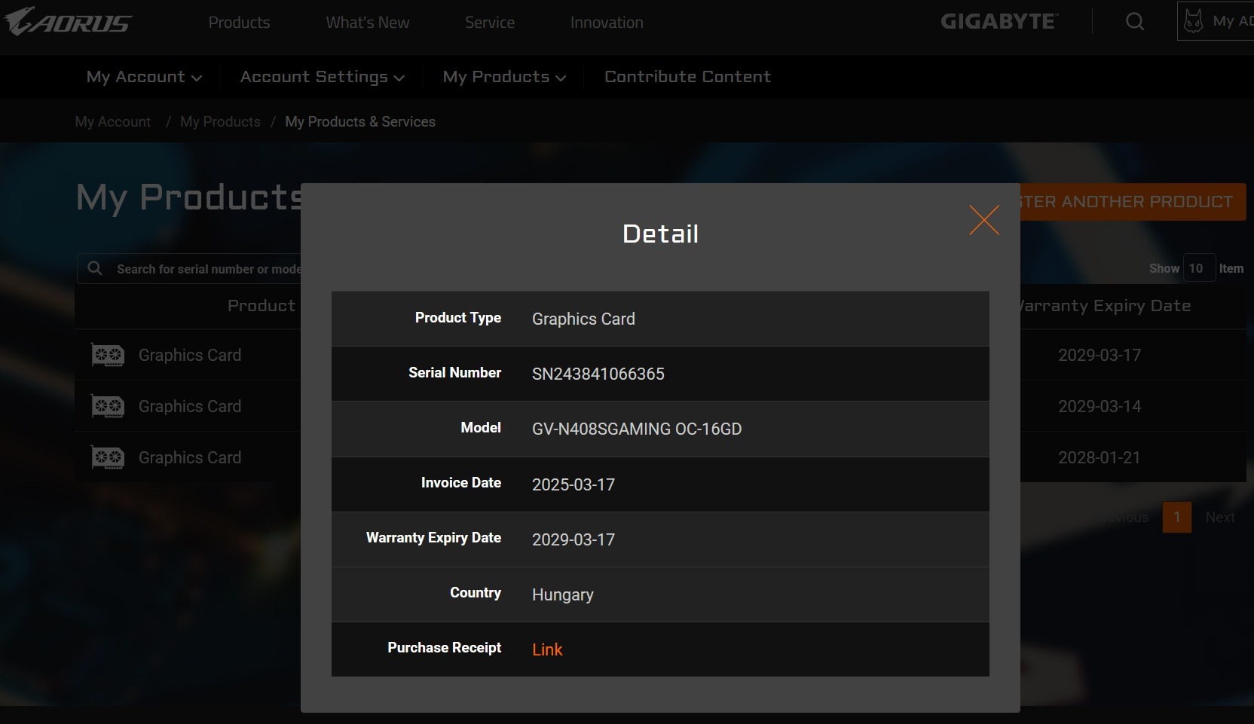Click the AORUS logo
Viewport: 1254px width, 724px height.
68,21
